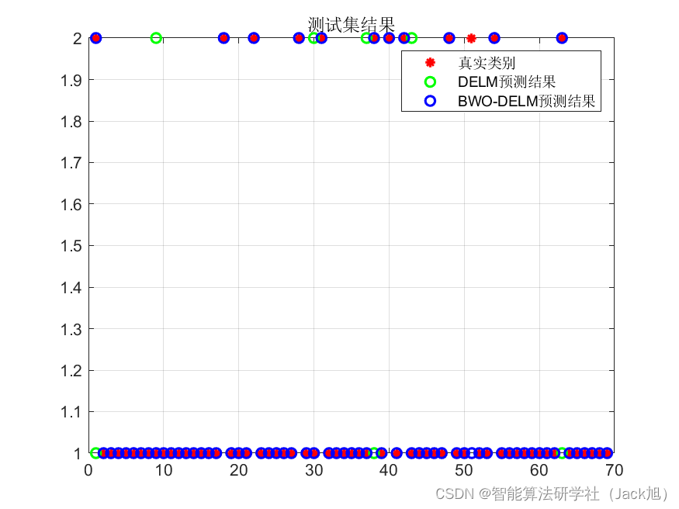Click the y-axis tick label "1.9"
Screen dimensions: 679x509
(71, 81)
